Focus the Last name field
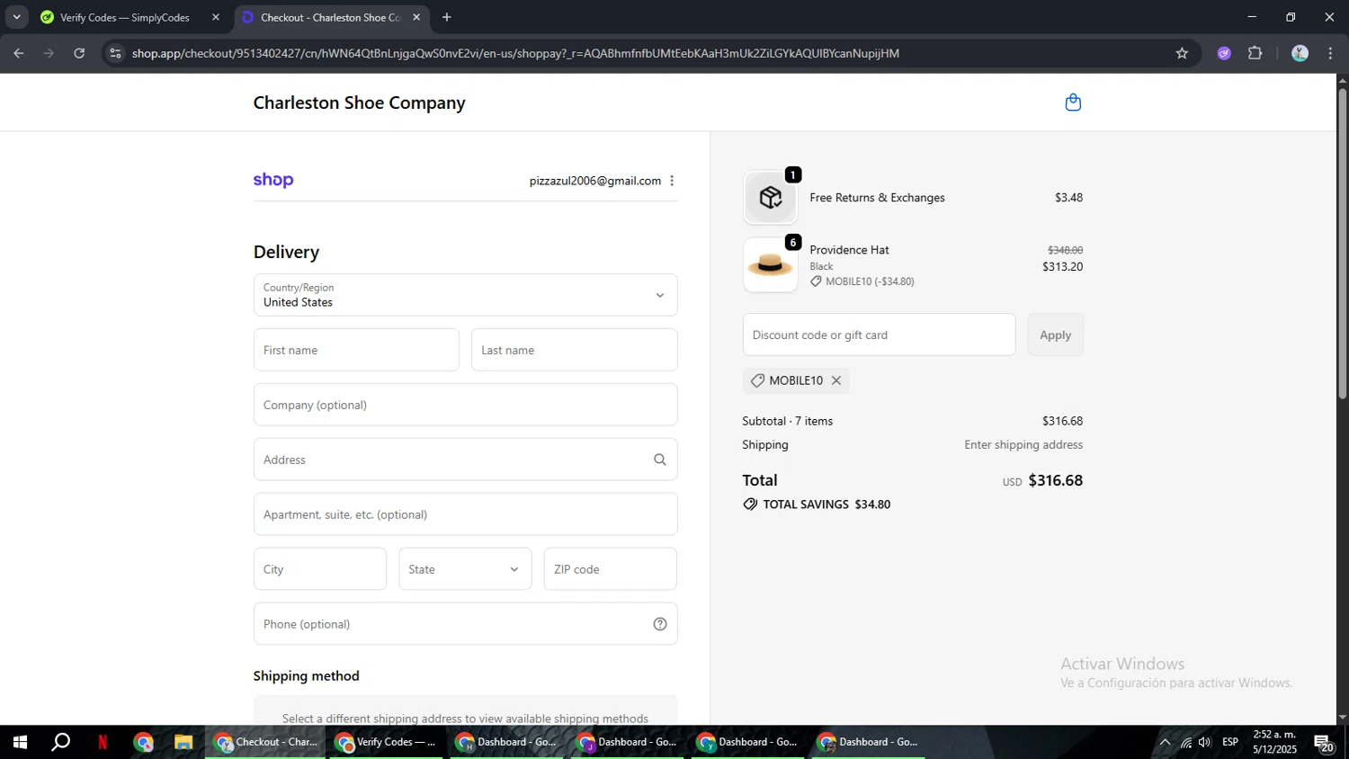Screen dimensions: 1349x759 click(574, 350)
